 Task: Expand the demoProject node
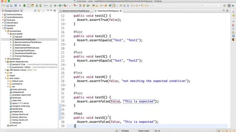[3, 23]
